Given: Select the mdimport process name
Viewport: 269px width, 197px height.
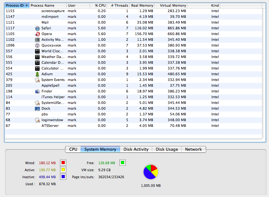Looking at the screenshot, I should [50, 17].
